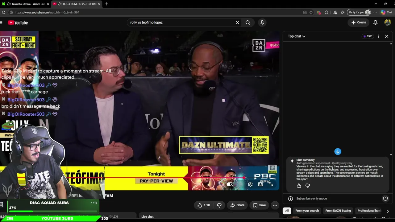Viewport: 395px width, 222px height.
Task: Close the Rolly Romero YouTube tab
Action: (x=99, y=4)
